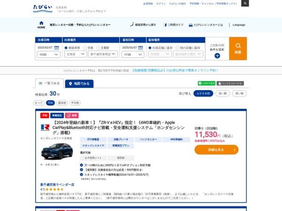Click the Honda rental company logo
The height and width of the screenshot is (211, 282).
click(x=45, y=128)
